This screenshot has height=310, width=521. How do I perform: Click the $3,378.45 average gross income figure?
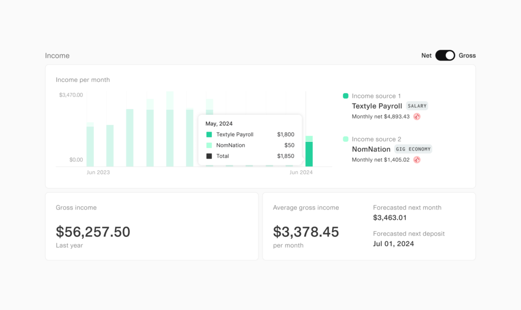coord(306,232)
